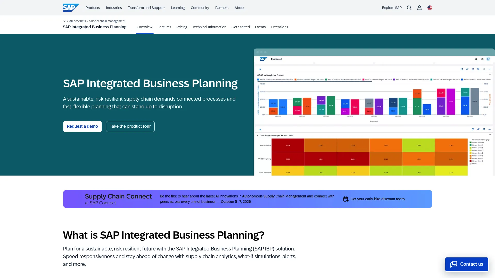Screen dimensions: 495x278
Task: Click calendar icon beside early-bird discount
Action: click(346, 199)
